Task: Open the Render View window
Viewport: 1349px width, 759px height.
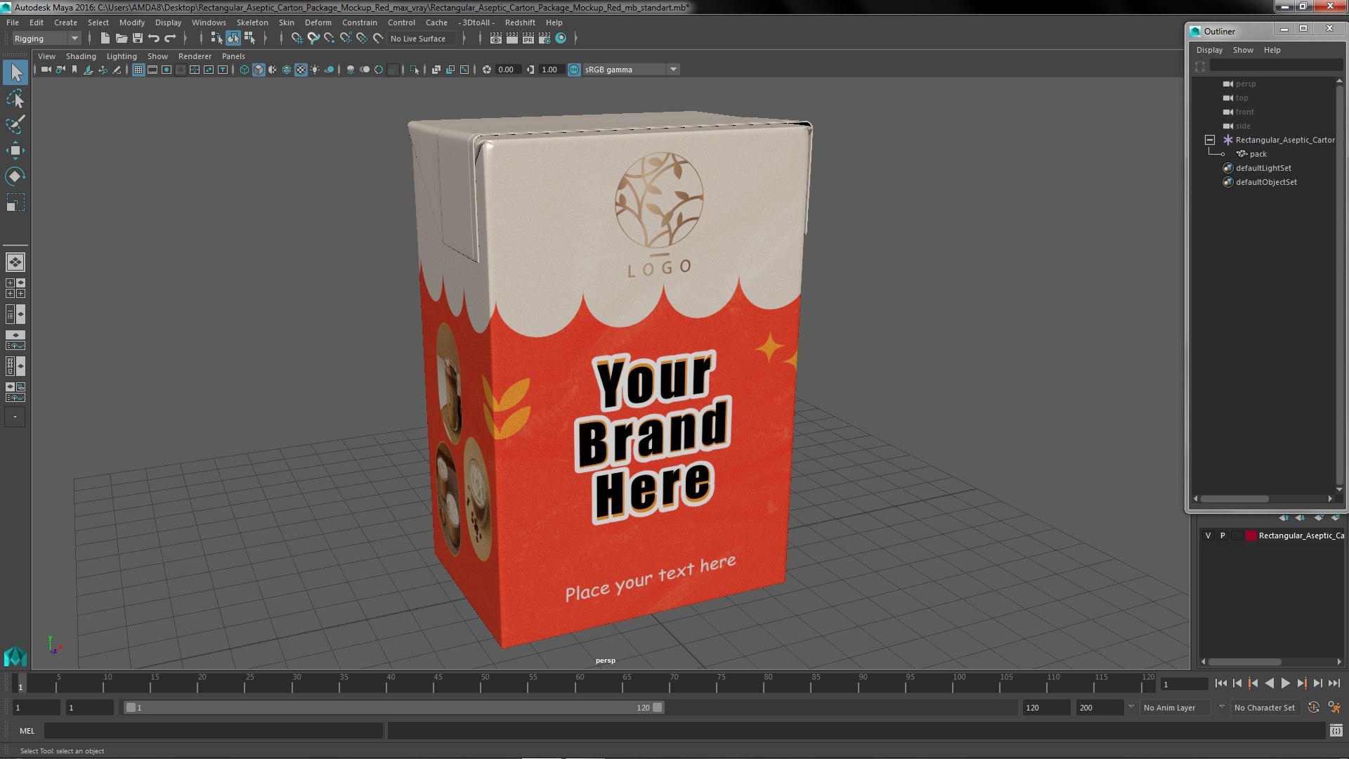Action: pos(496,39)
